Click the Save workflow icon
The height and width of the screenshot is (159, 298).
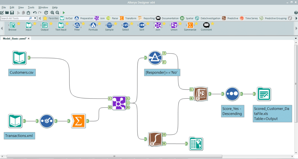click(x=12, y=13)
